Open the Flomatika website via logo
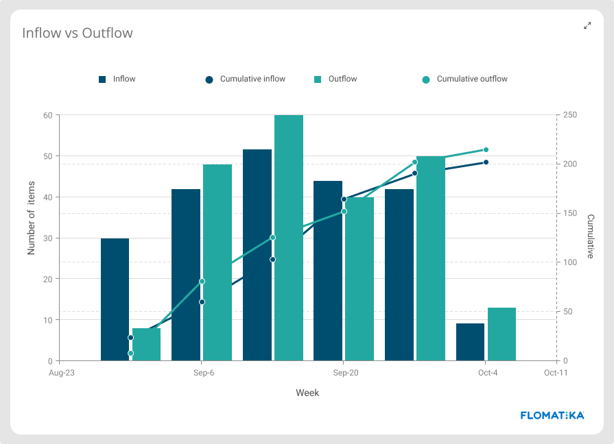This screenshot has height=444, width=614. 552,415
